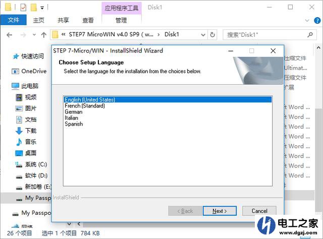Click horizontal scrollbar left arrow

(x=79, y=224)
